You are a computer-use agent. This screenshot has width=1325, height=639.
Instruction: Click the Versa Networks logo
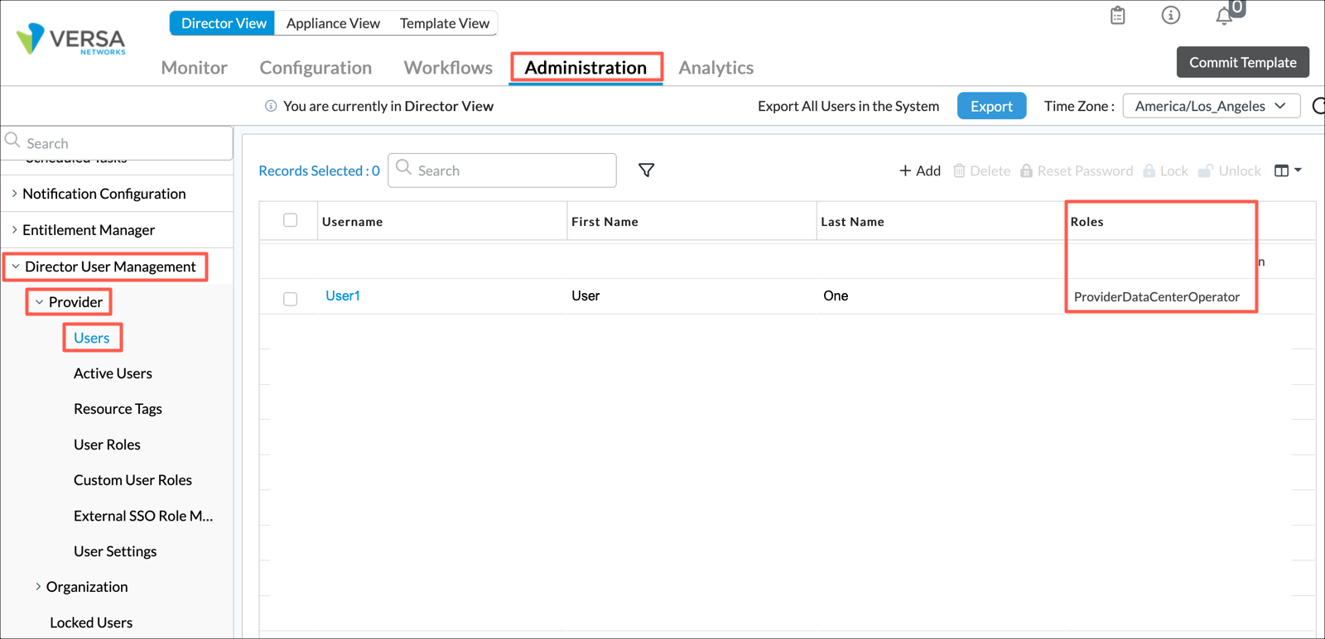(71, 40)
